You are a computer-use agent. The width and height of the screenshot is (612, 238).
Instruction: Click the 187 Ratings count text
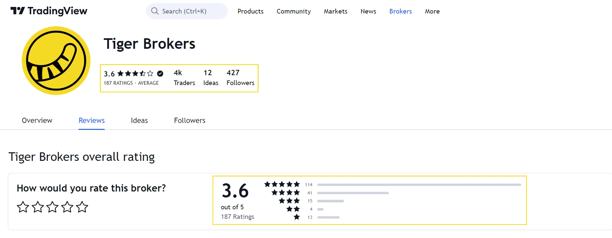[238, 217]
